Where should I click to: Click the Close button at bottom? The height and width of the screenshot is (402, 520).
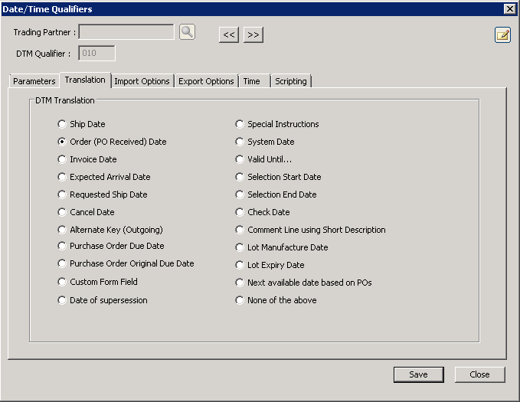pos(479,374)
